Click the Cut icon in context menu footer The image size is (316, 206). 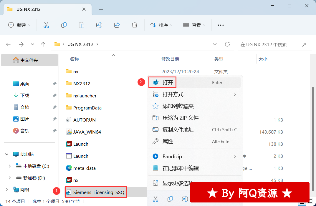click(x=155, y=199)
